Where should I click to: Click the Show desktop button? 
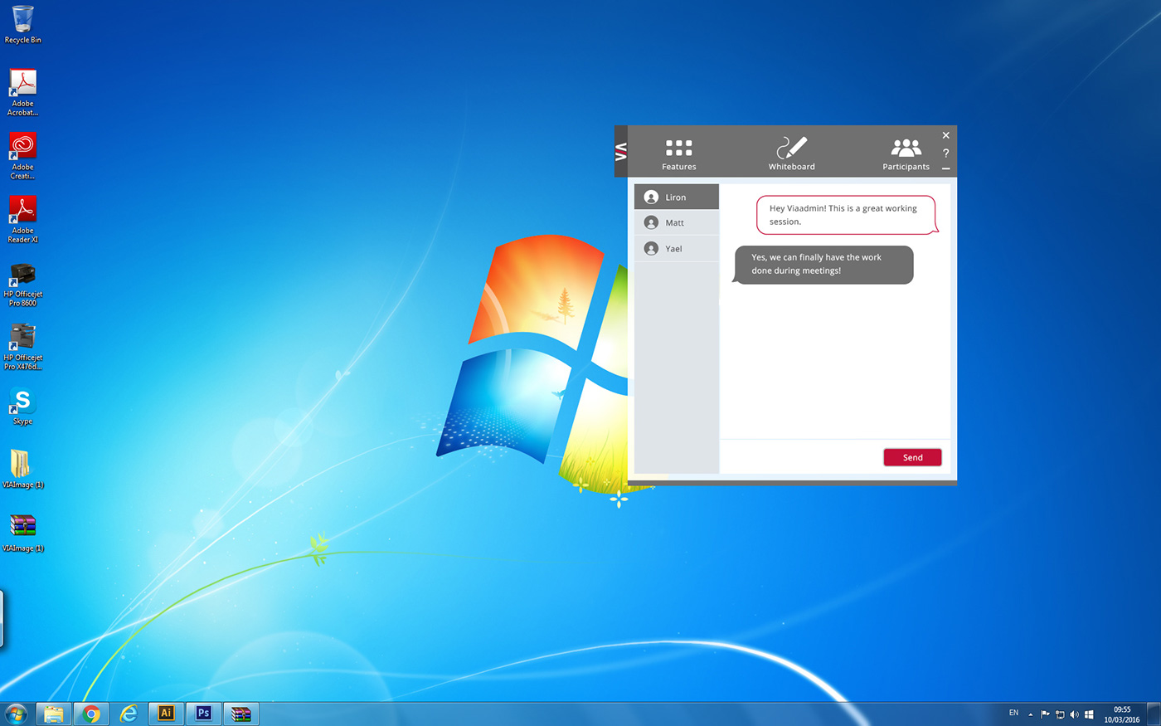[x=1154, y=714]
